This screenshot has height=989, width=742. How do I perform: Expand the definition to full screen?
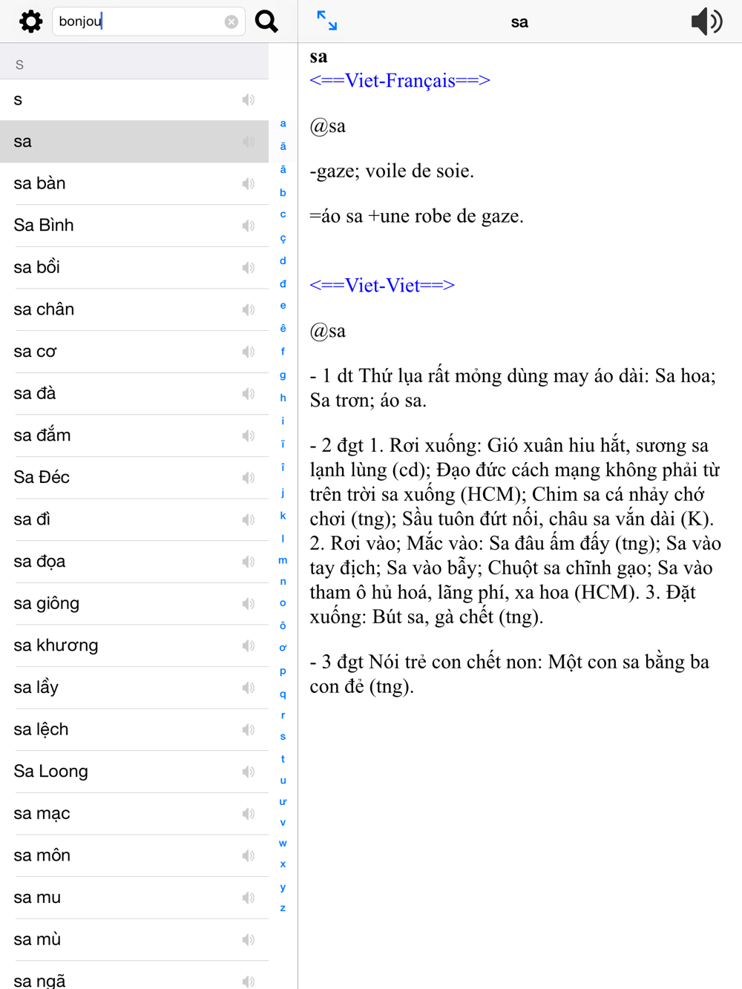pos(326,21)
